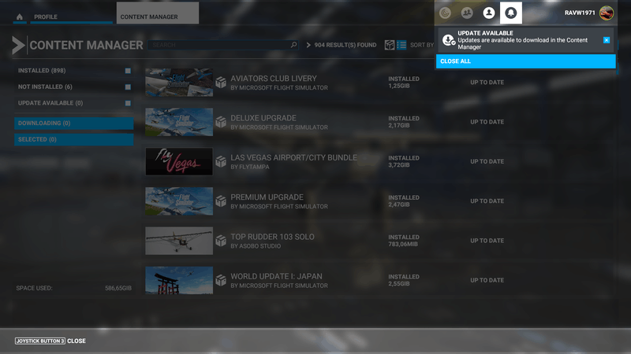The image size is (631, 354).
Task: Switch to package grid view icon
Action: (389, 45)
